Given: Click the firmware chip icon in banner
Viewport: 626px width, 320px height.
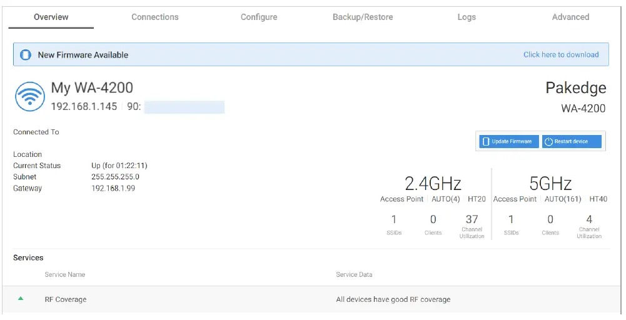Looking at the screenshot, I should pyautogui.click(x=26, y=54).
